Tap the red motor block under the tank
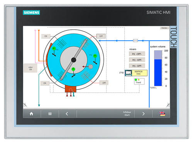The image size is (193, 143). [x=71, y=89]
